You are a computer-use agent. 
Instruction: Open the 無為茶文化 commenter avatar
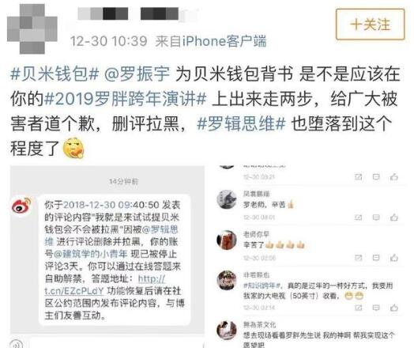click(x=227, y=331)
